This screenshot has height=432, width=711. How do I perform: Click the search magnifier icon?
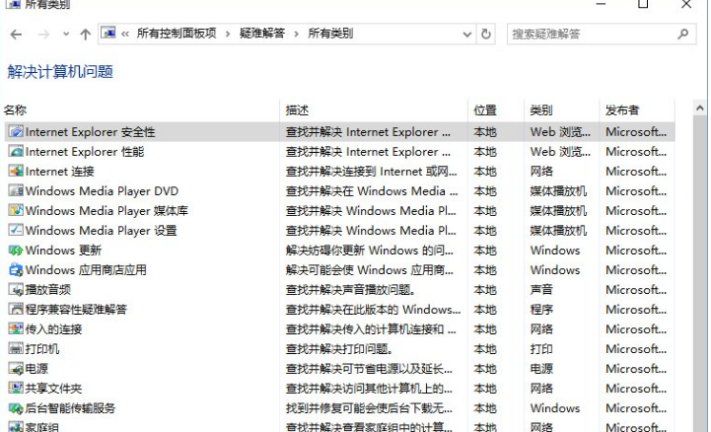pyautogui.click(x=682, y=34)
